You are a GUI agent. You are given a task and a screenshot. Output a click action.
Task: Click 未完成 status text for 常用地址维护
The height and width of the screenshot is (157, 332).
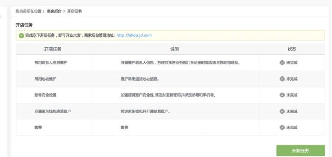[x=292, y=79]
